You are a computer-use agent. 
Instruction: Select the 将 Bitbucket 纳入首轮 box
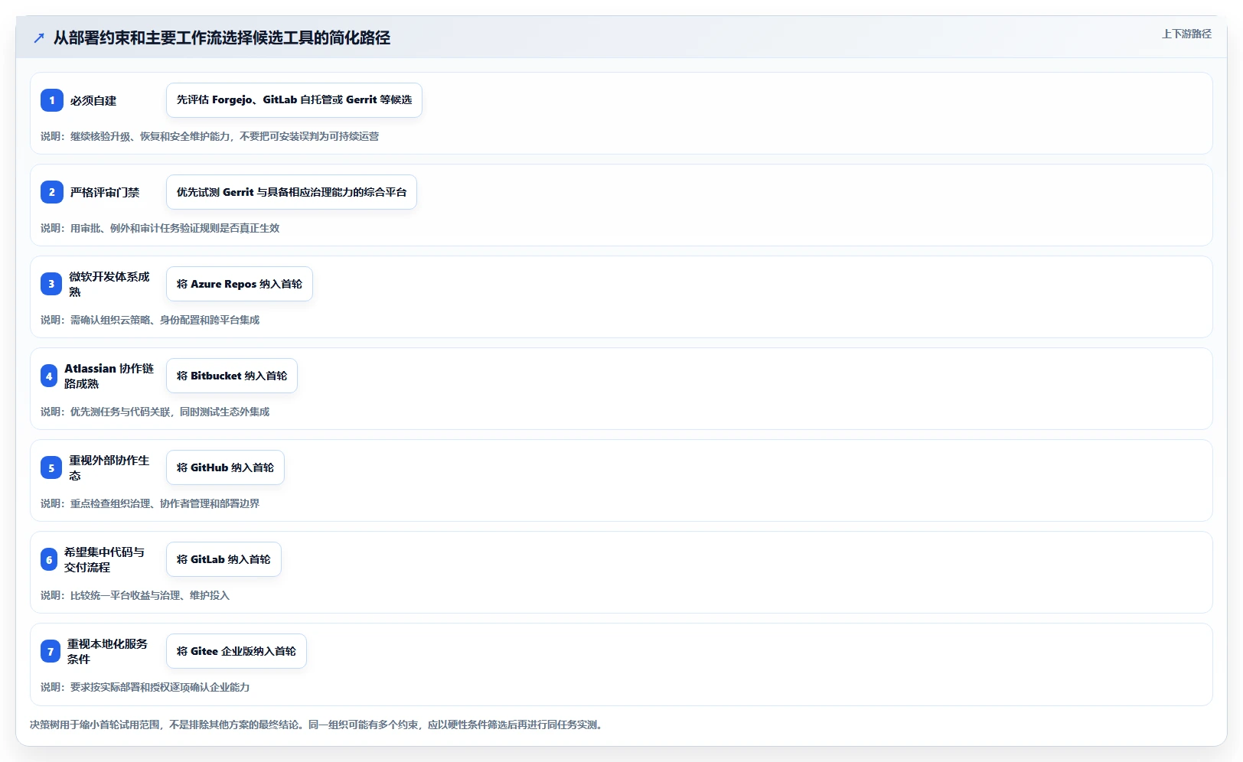(232, 376)
